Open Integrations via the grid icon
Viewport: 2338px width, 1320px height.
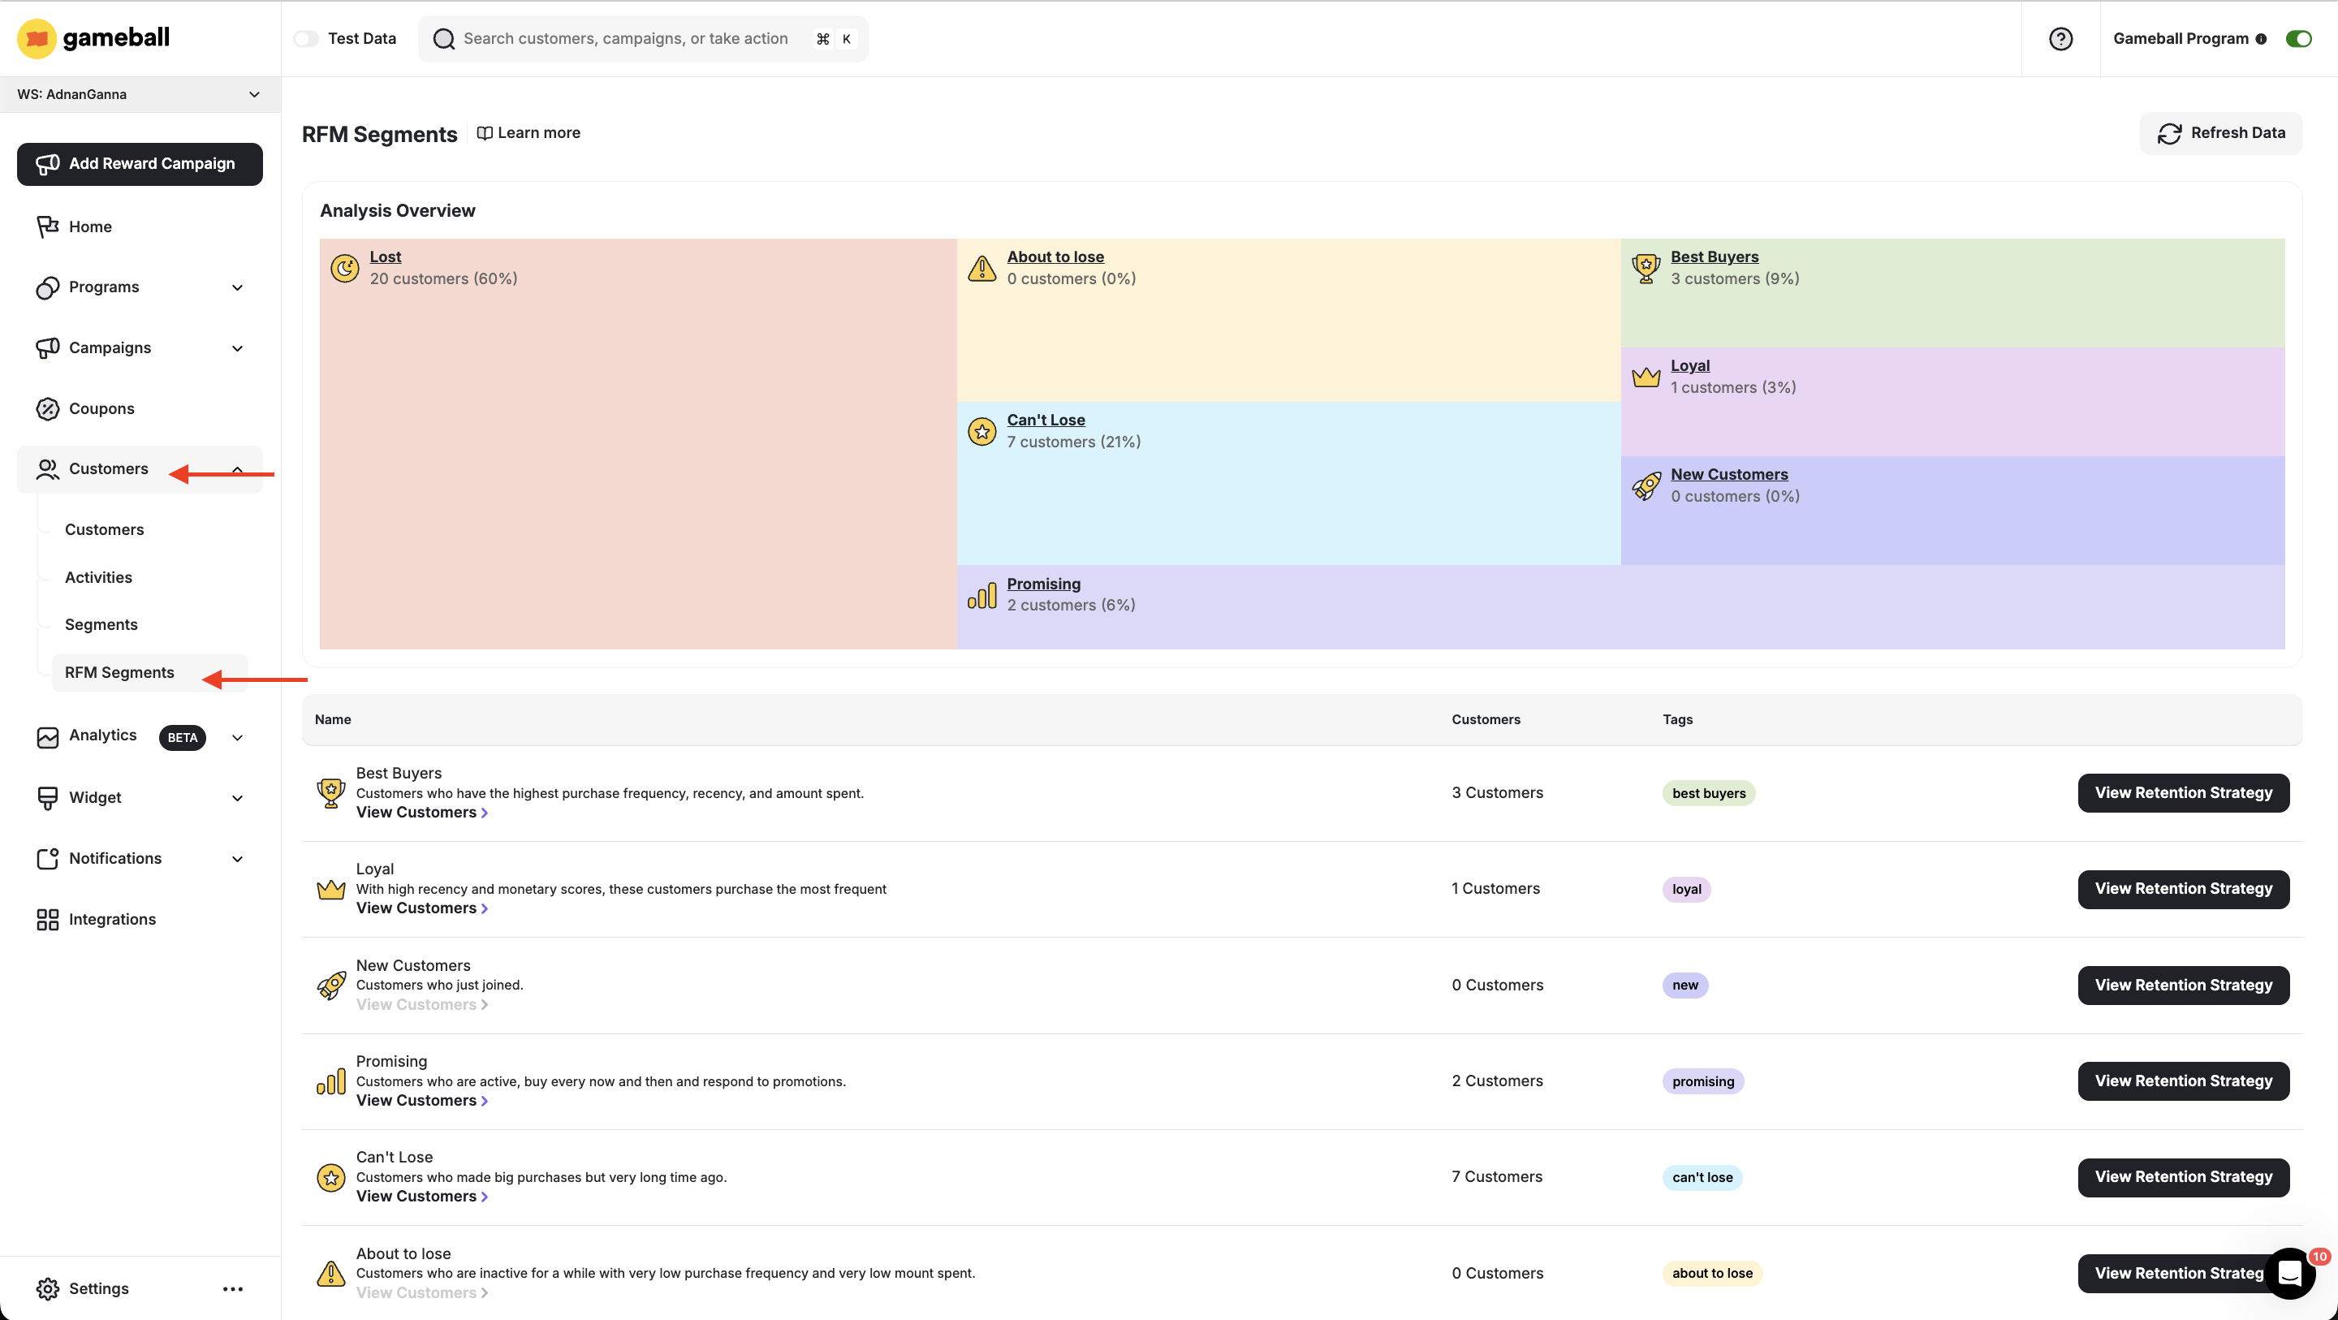pos(48,919)
